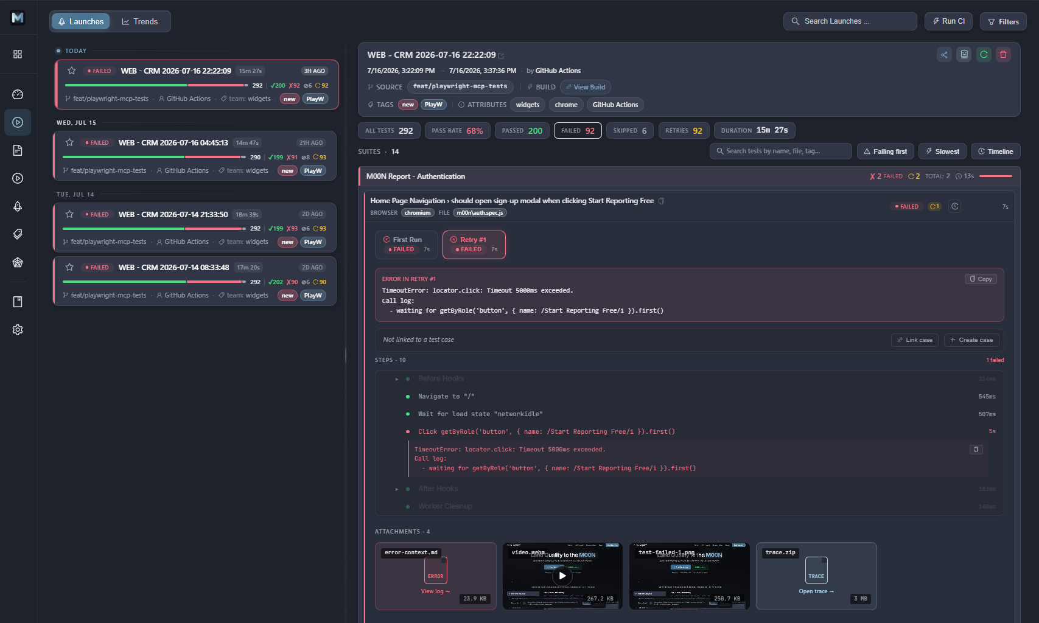Click Open trace on trace.zip

pyautogui.click(x=816, y=591)
